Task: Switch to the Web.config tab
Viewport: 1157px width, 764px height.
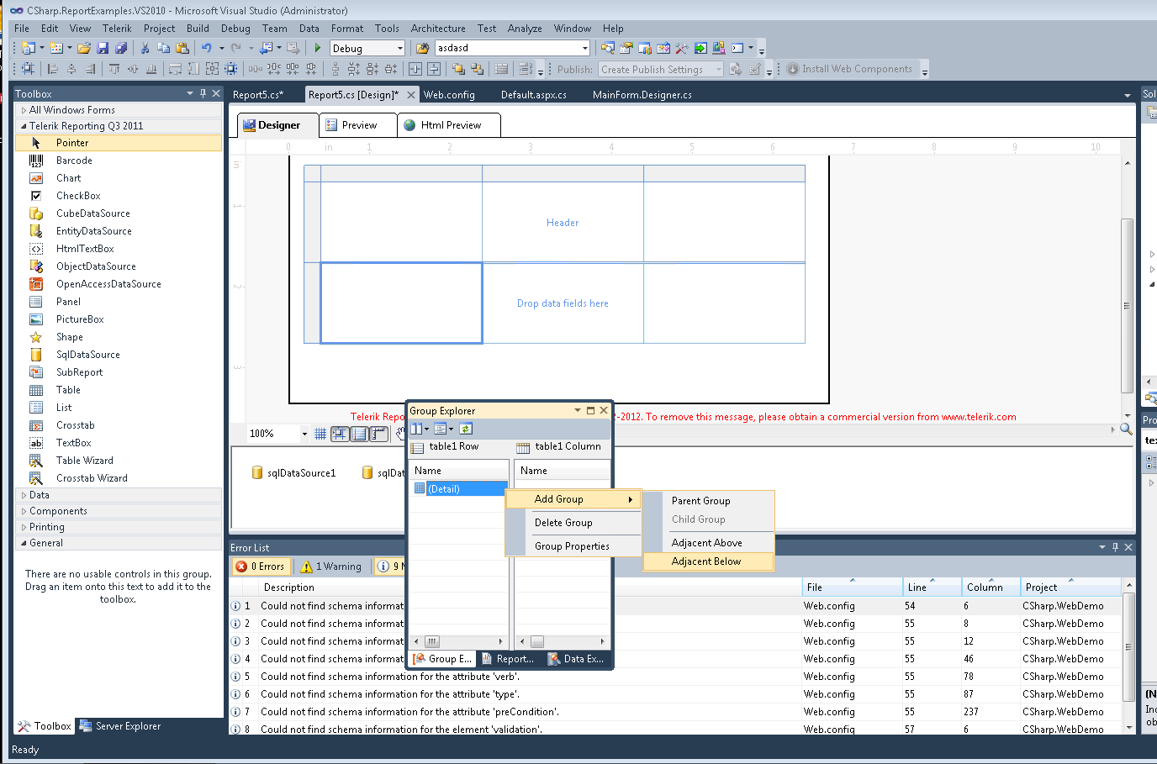Action: coord(449,95)
